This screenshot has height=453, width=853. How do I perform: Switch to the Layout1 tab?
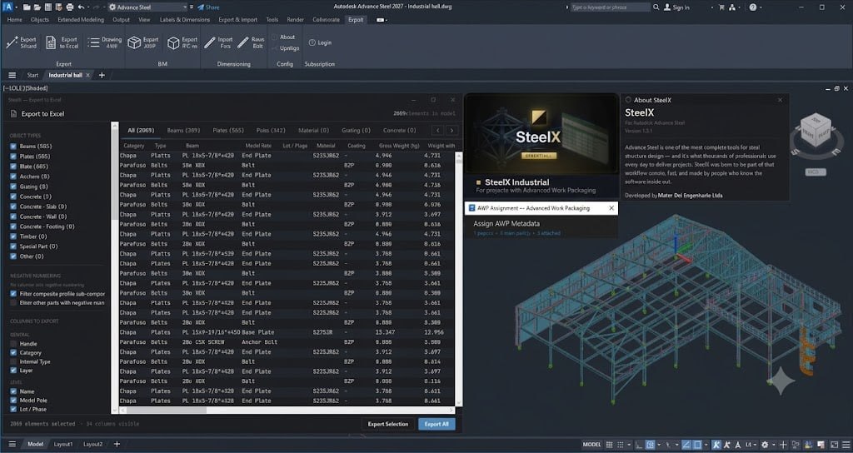[63, 445]
